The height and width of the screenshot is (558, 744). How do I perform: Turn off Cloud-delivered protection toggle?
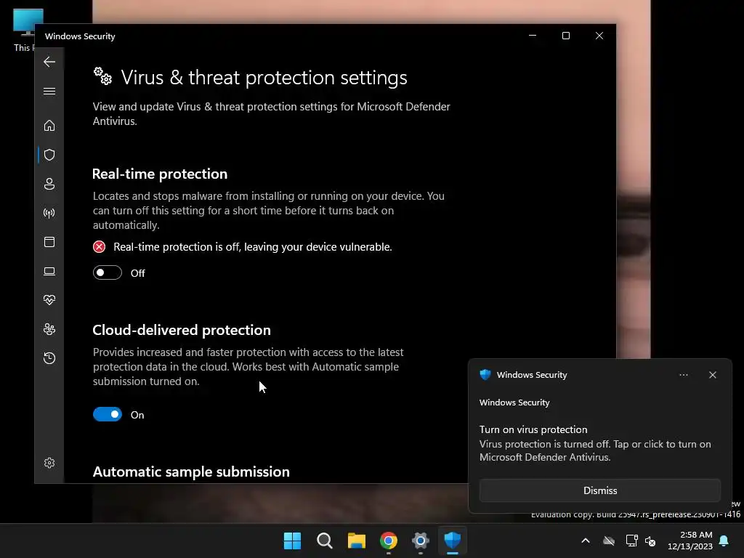pos(108,415)
